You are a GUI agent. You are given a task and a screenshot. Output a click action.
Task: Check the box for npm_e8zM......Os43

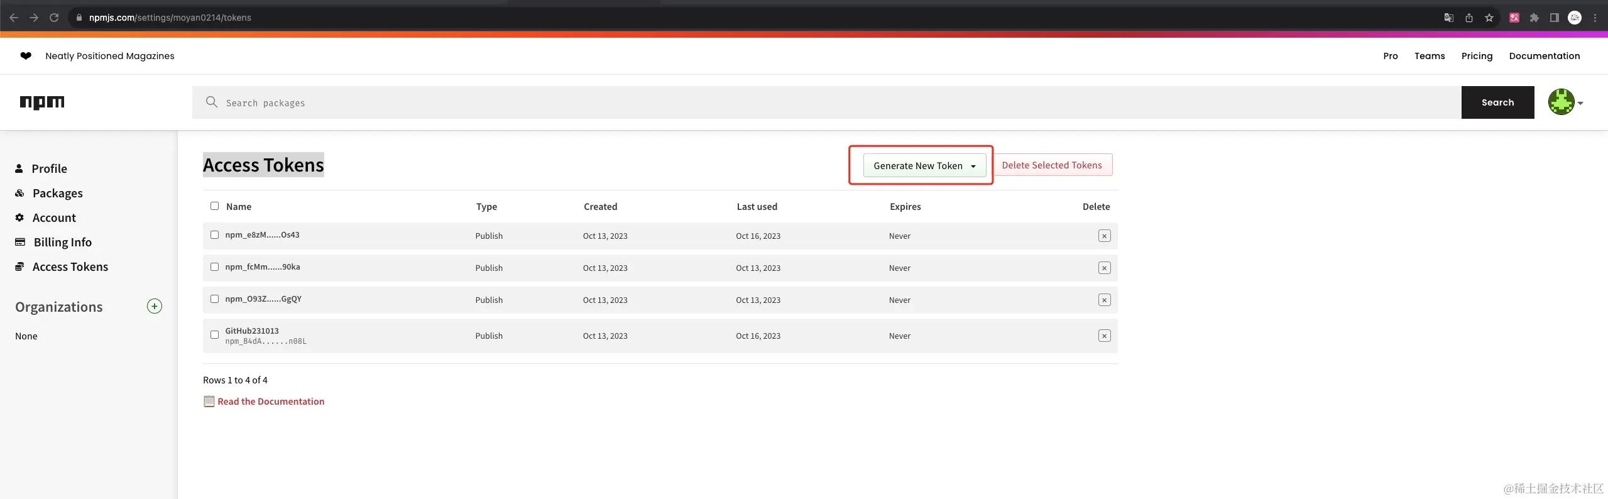coord(214,234)
